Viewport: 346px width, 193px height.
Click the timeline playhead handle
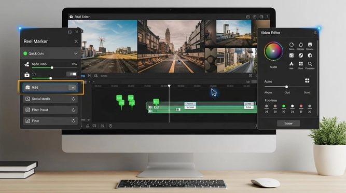169,86
